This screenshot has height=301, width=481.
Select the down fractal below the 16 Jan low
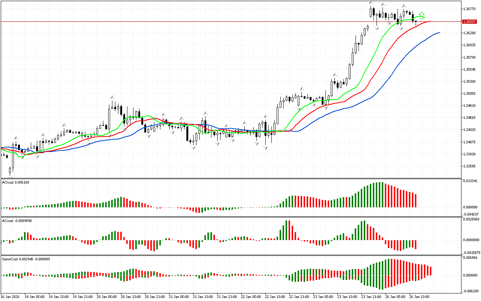10,177
